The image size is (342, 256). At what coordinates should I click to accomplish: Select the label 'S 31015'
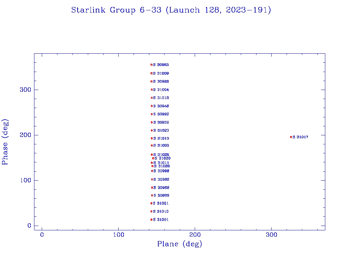[x=161, y=138]
